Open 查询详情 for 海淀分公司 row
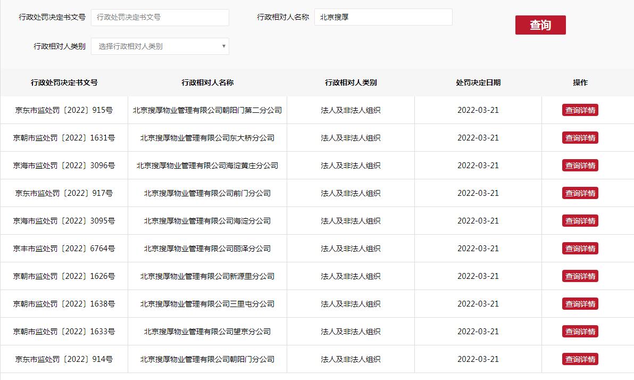 580,220
